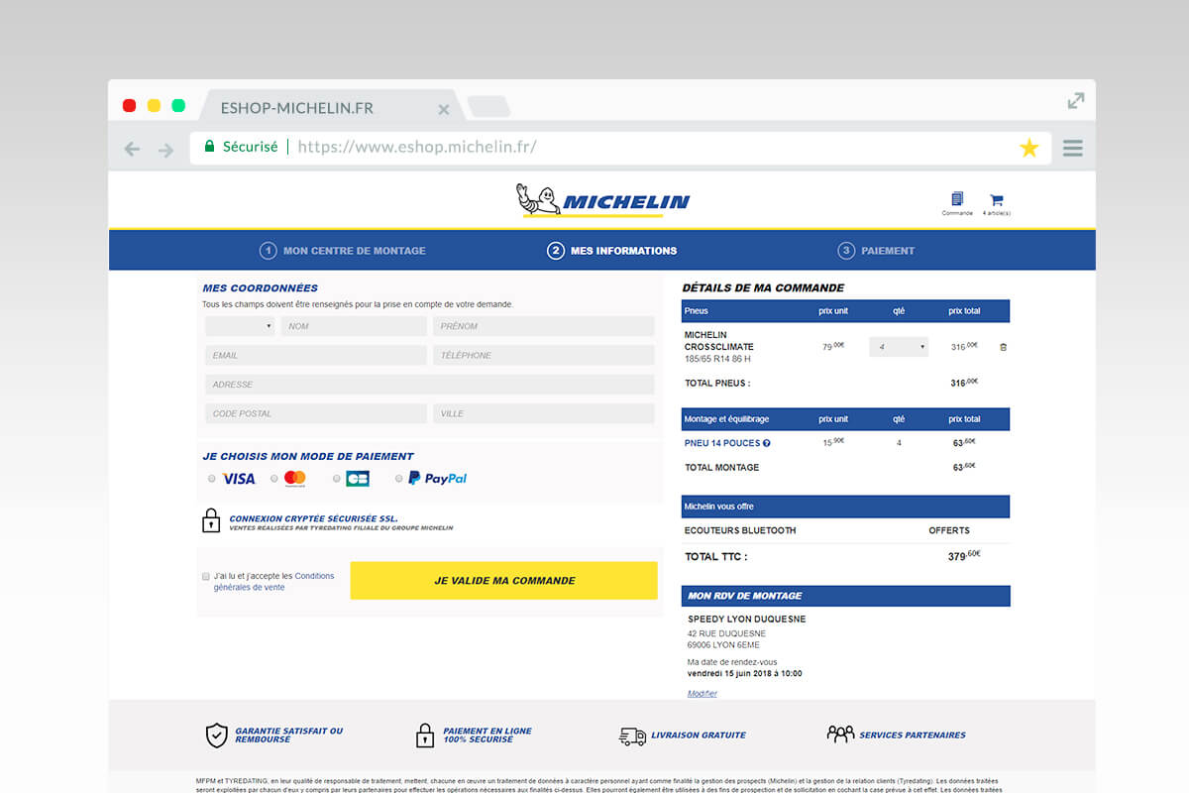Go to step Mon centre de montage
The height and width of the screenshot is (793, 1189).
pyautogui.click(x=343, y=251)
